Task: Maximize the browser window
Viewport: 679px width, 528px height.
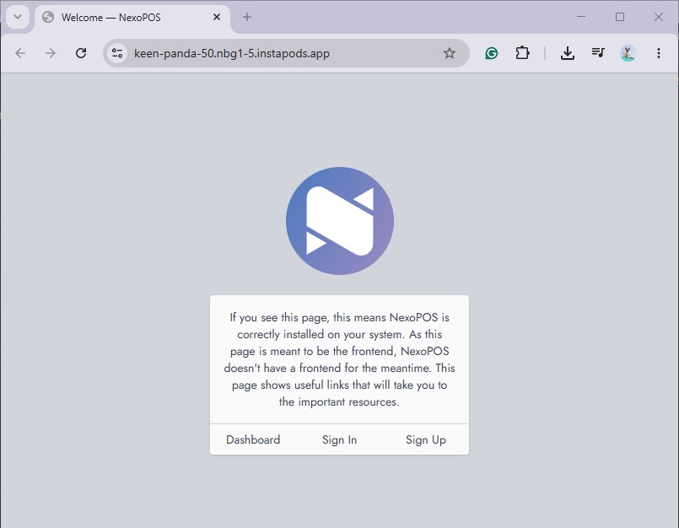Action: (x=620, y=17)
